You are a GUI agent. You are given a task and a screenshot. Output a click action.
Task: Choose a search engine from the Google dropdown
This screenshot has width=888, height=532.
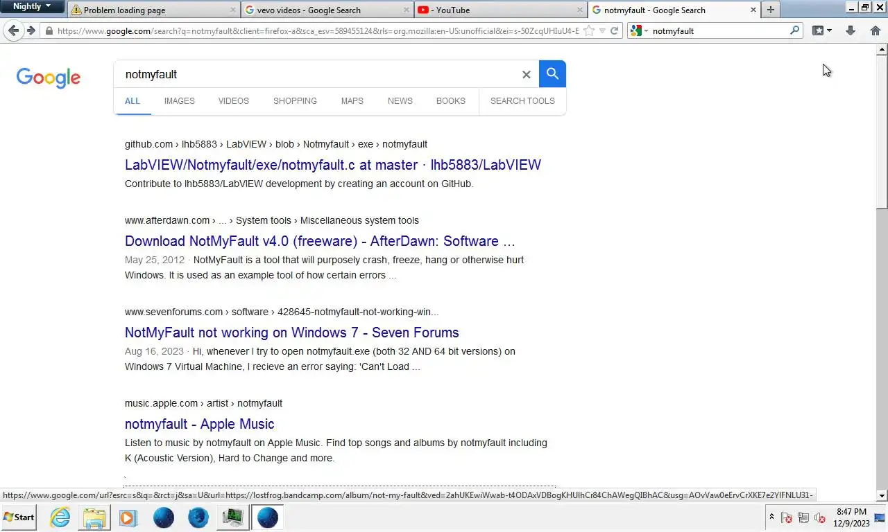pyautogui.click(x=640, y=30)
